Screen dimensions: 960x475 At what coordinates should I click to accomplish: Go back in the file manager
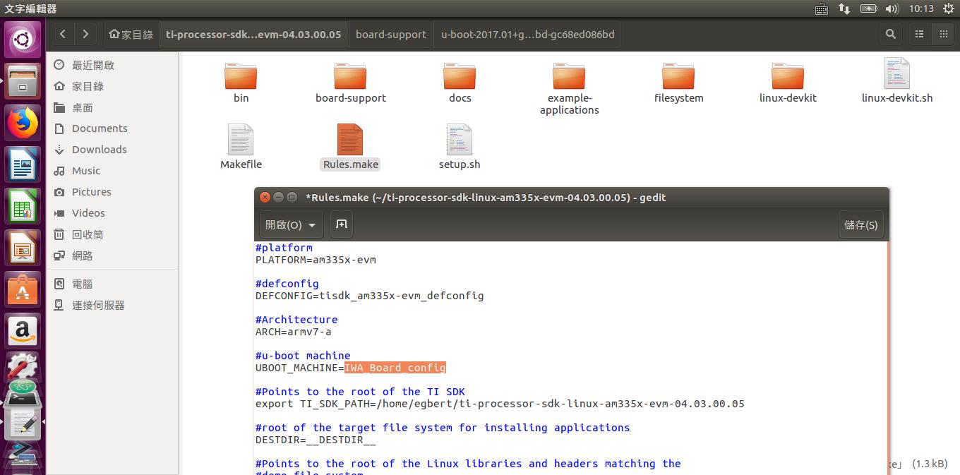[x=63, y=34]
